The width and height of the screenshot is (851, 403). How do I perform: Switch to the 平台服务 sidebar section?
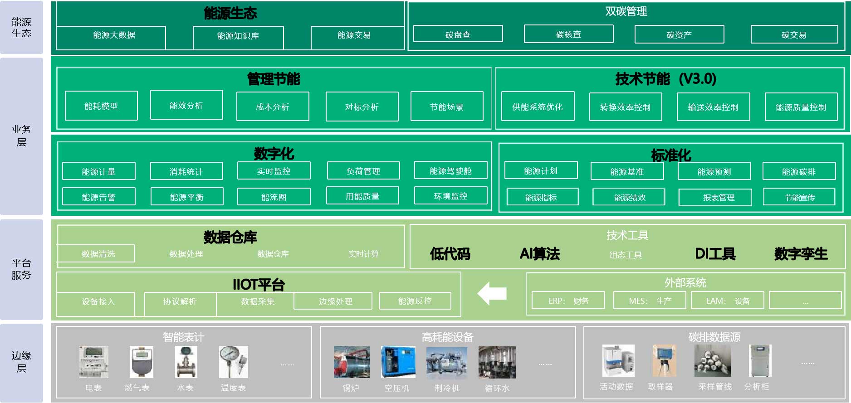[x=21, y=269]
